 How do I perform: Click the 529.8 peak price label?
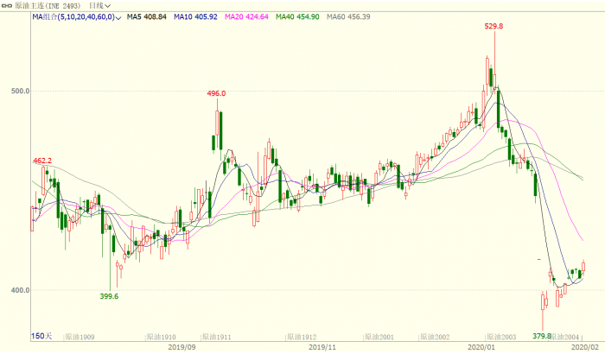coord(494,27)
